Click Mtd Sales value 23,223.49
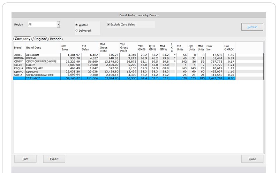 click(73, 62)
